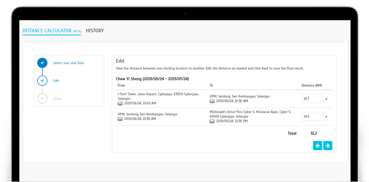The width and height of the screenshot is (369, 182).
Task: Click the To column header
Action: [211, 85]
